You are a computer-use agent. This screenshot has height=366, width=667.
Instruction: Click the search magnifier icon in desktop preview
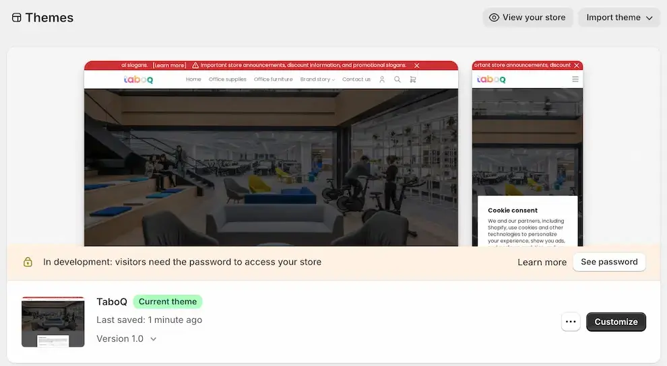[x=398, y=79]
